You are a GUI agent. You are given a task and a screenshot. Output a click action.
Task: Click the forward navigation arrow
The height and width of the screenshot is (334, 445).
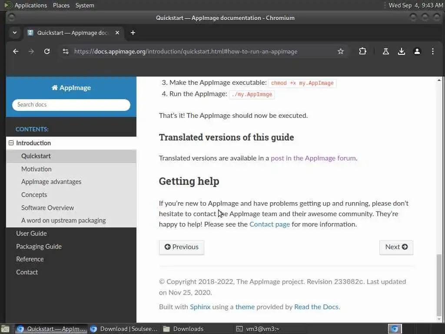(31, 51)
